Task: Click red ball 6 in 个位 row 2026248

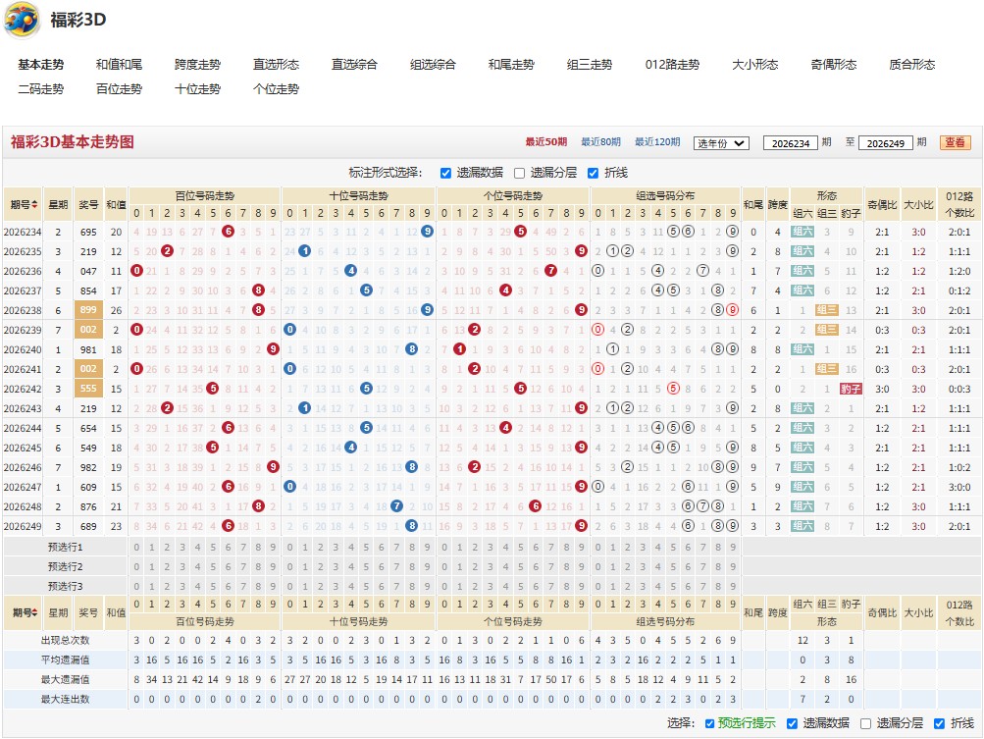Action: pos(536,506)
